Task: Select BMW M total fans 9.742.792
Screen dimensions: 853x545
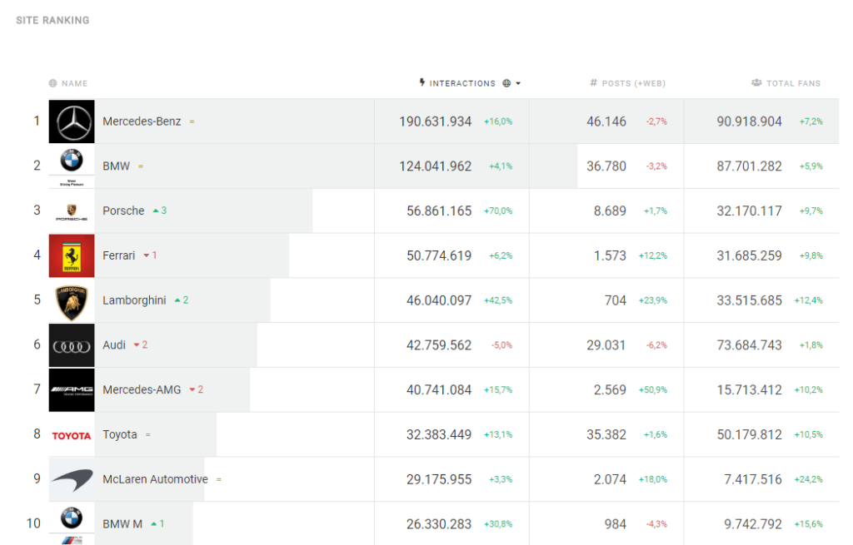Action: pos(753,524)
